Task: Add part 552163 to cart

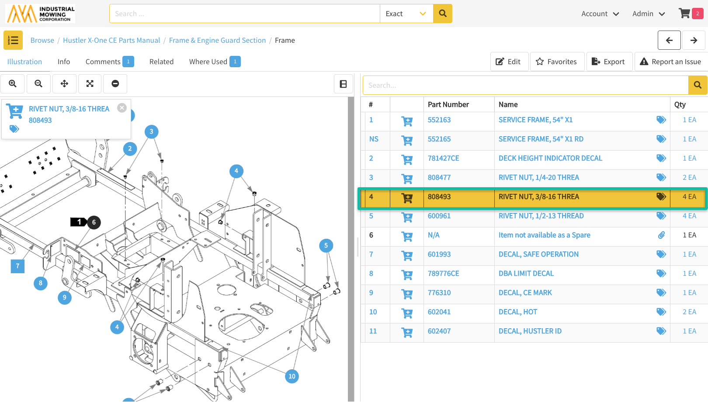Action: [407, 121]
